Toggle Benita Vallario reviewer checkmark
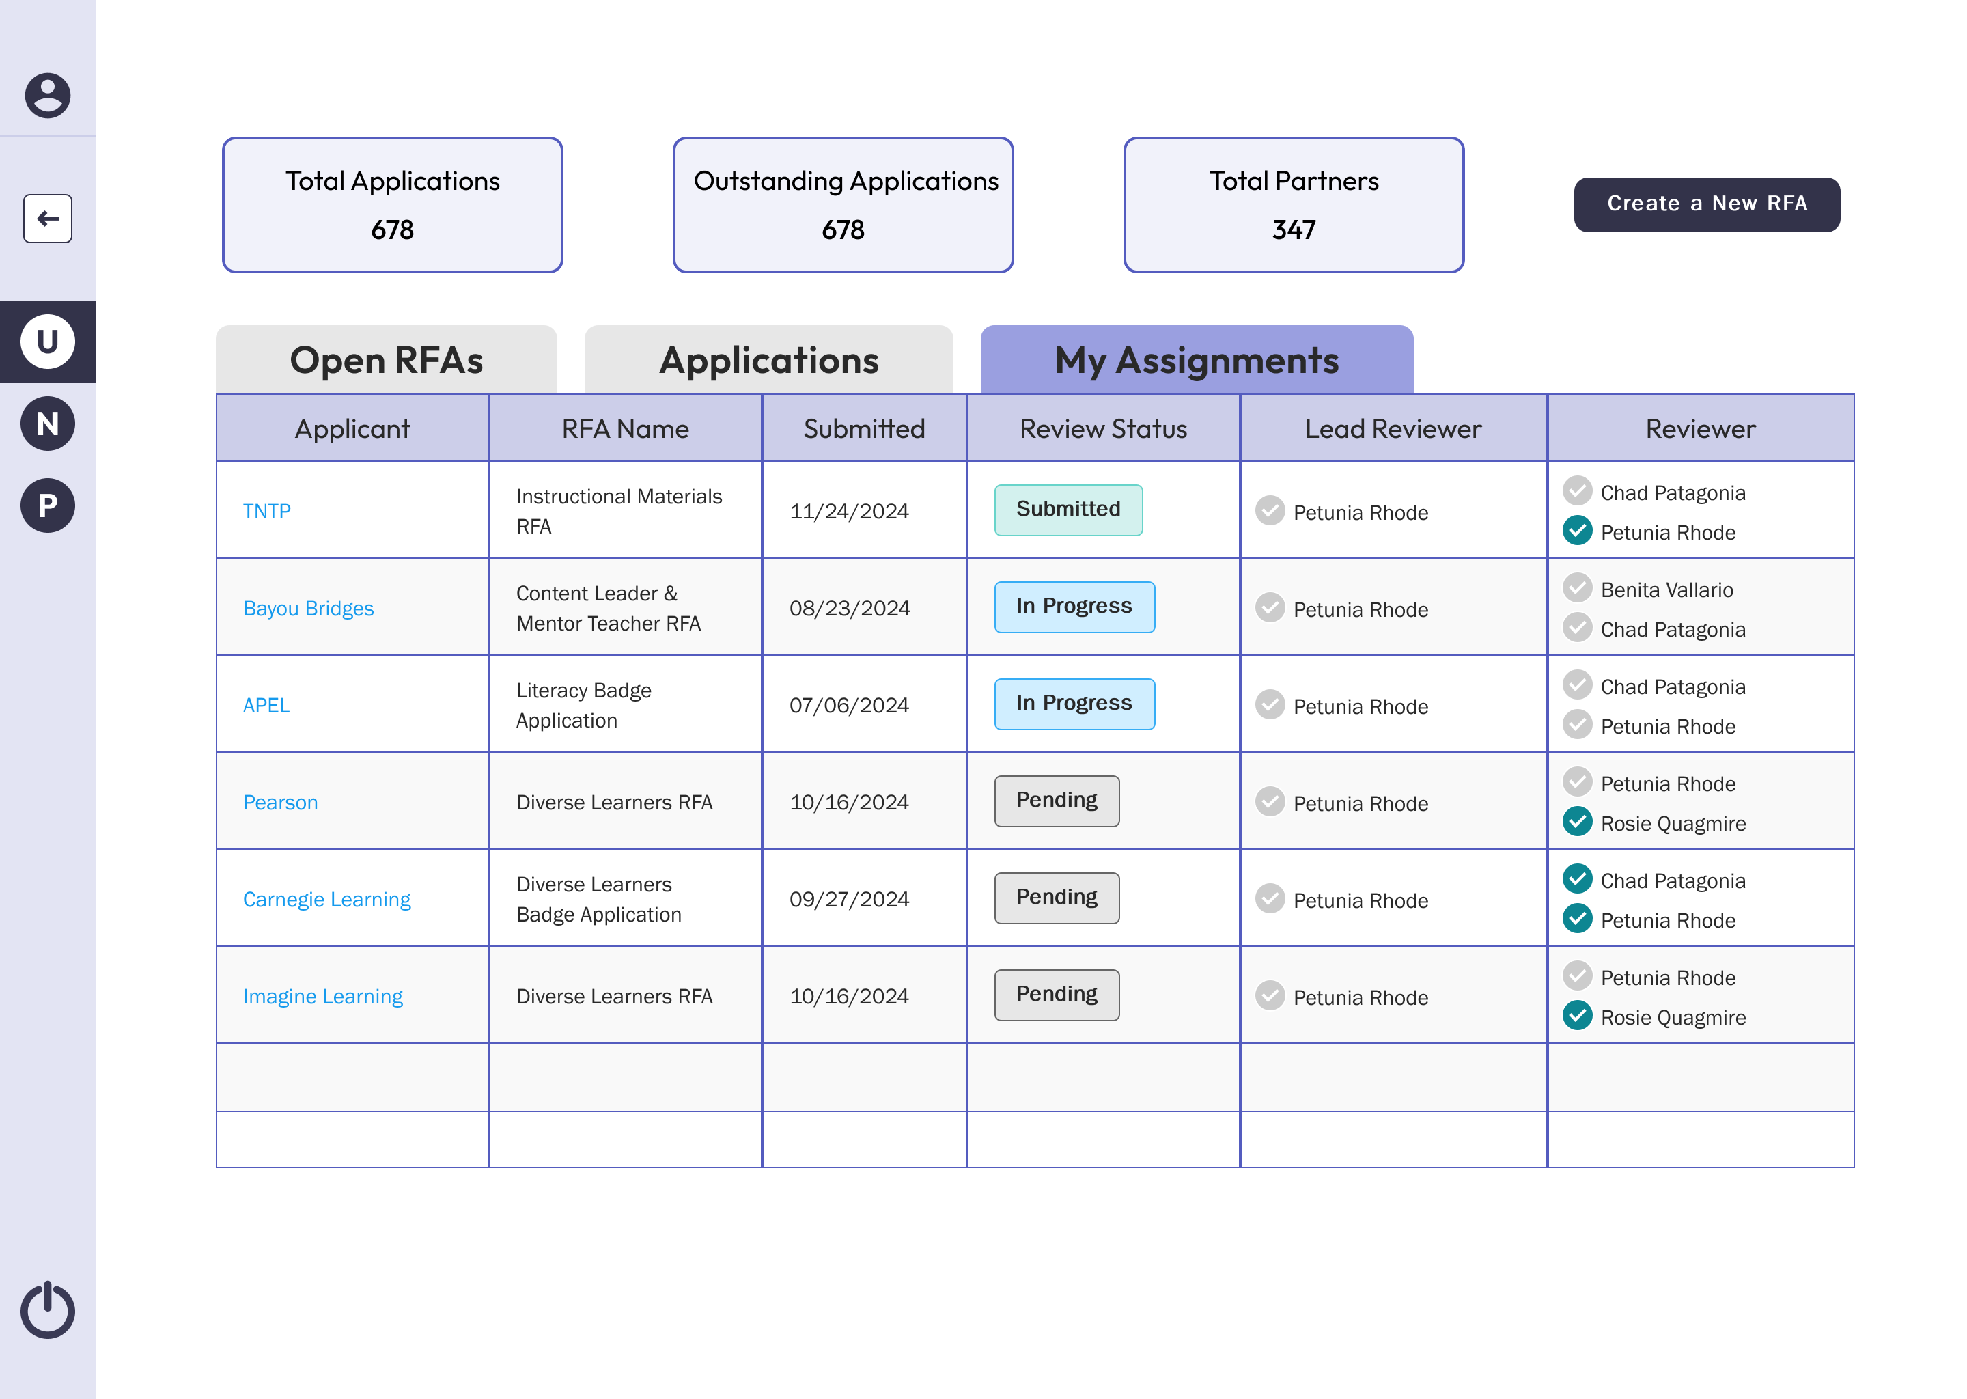Screen dimensions: 1967x1399 click(x=1577, y=588)
